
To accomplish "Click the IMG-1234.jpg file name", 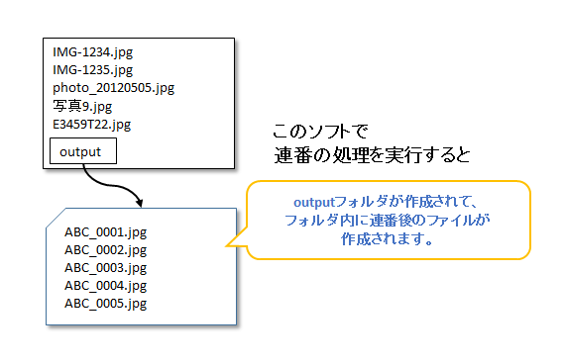I will click(93, 52).
